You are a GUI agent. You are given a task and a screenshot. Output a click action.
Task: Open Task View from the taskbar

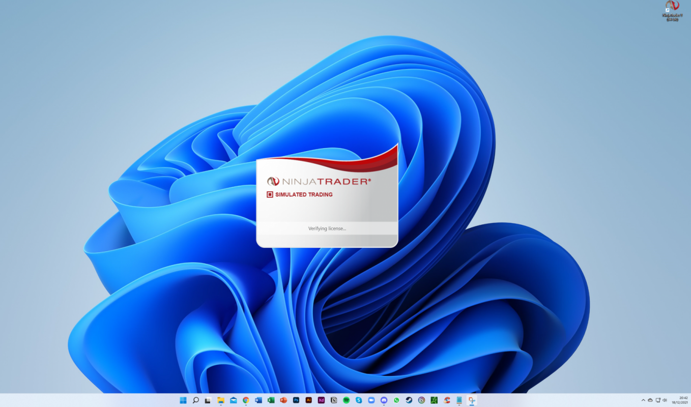208,400
